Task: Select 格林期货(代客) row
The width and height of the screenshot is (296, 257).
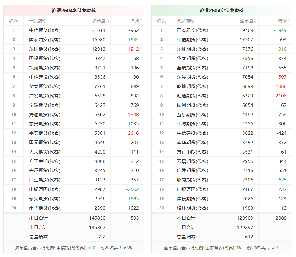Action: 222,208
